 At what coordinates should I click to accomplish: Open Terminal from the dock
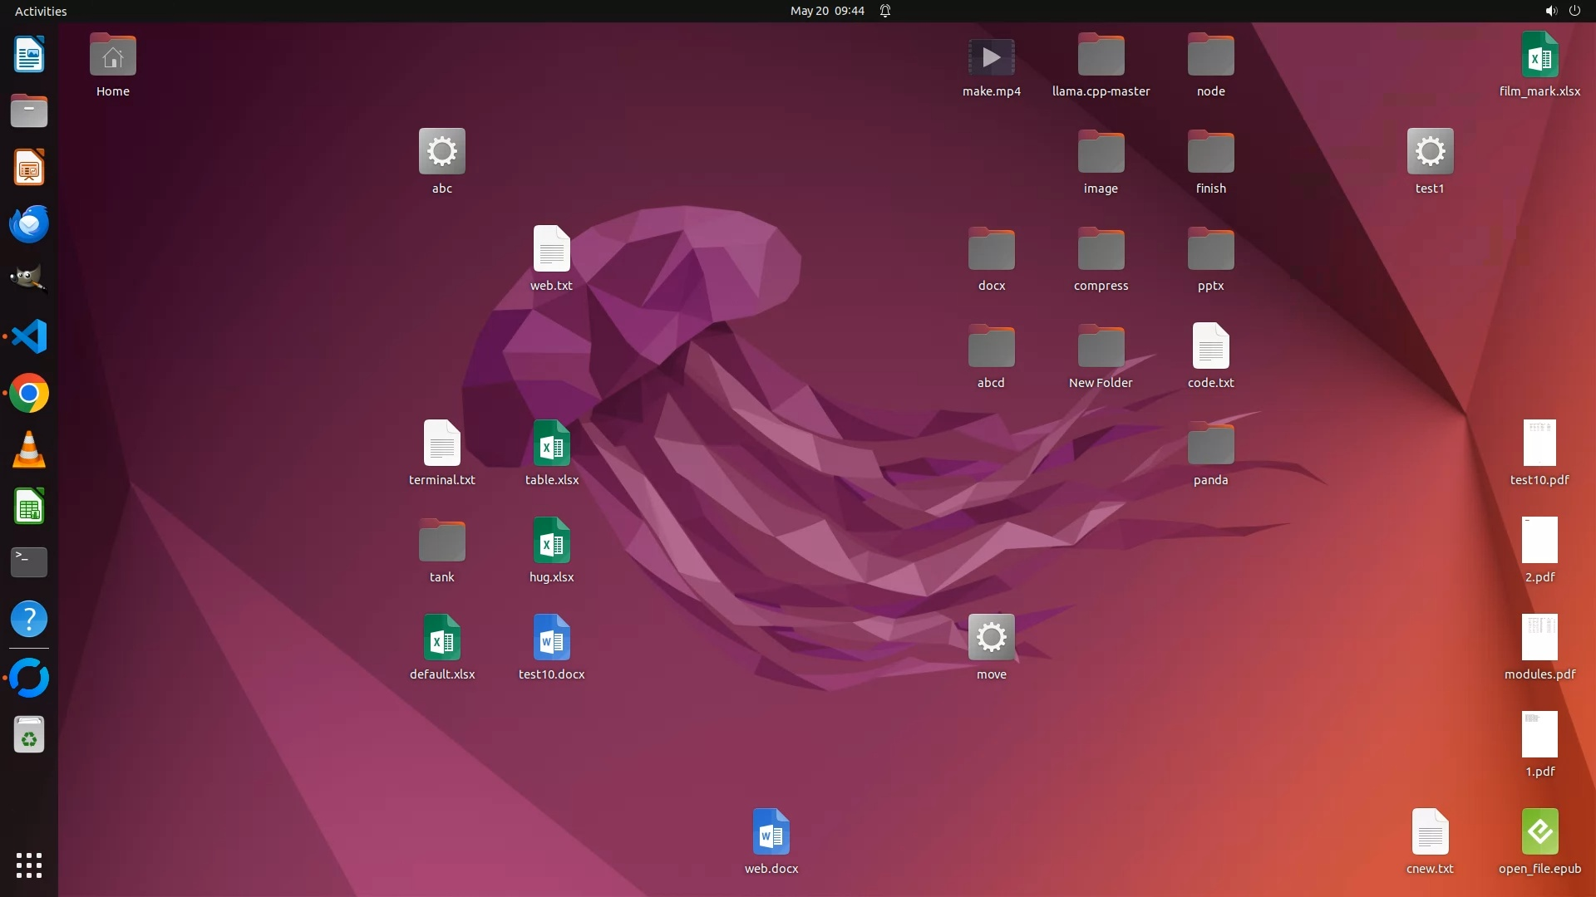[29, 562]
